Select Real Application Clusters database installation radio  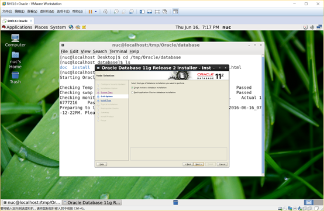tap(132, 92)
